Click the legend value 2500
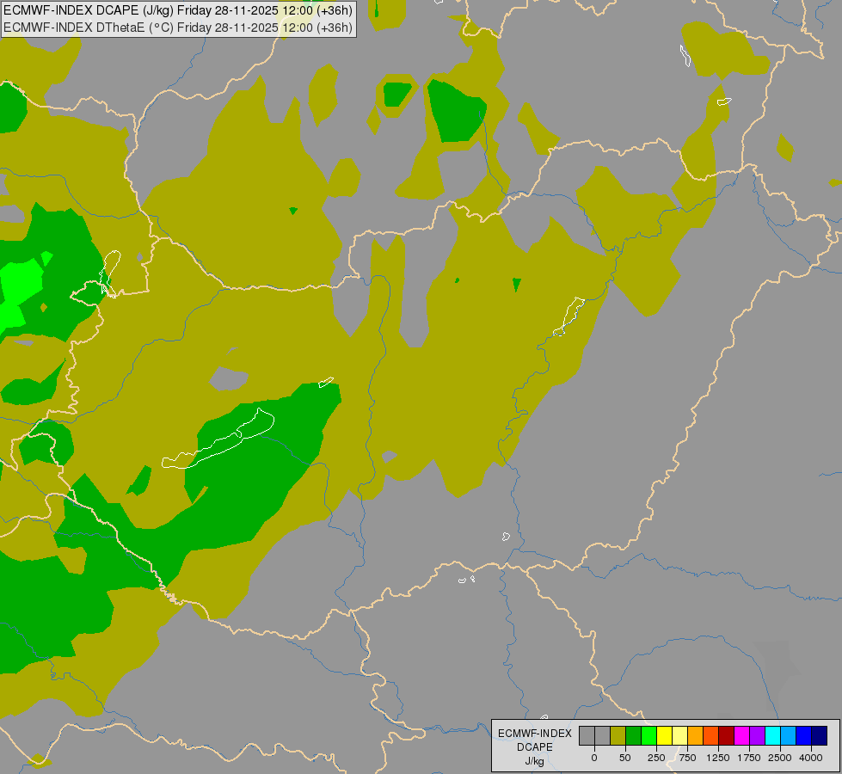This screenshot has height=774, width=842. [780, 758]
